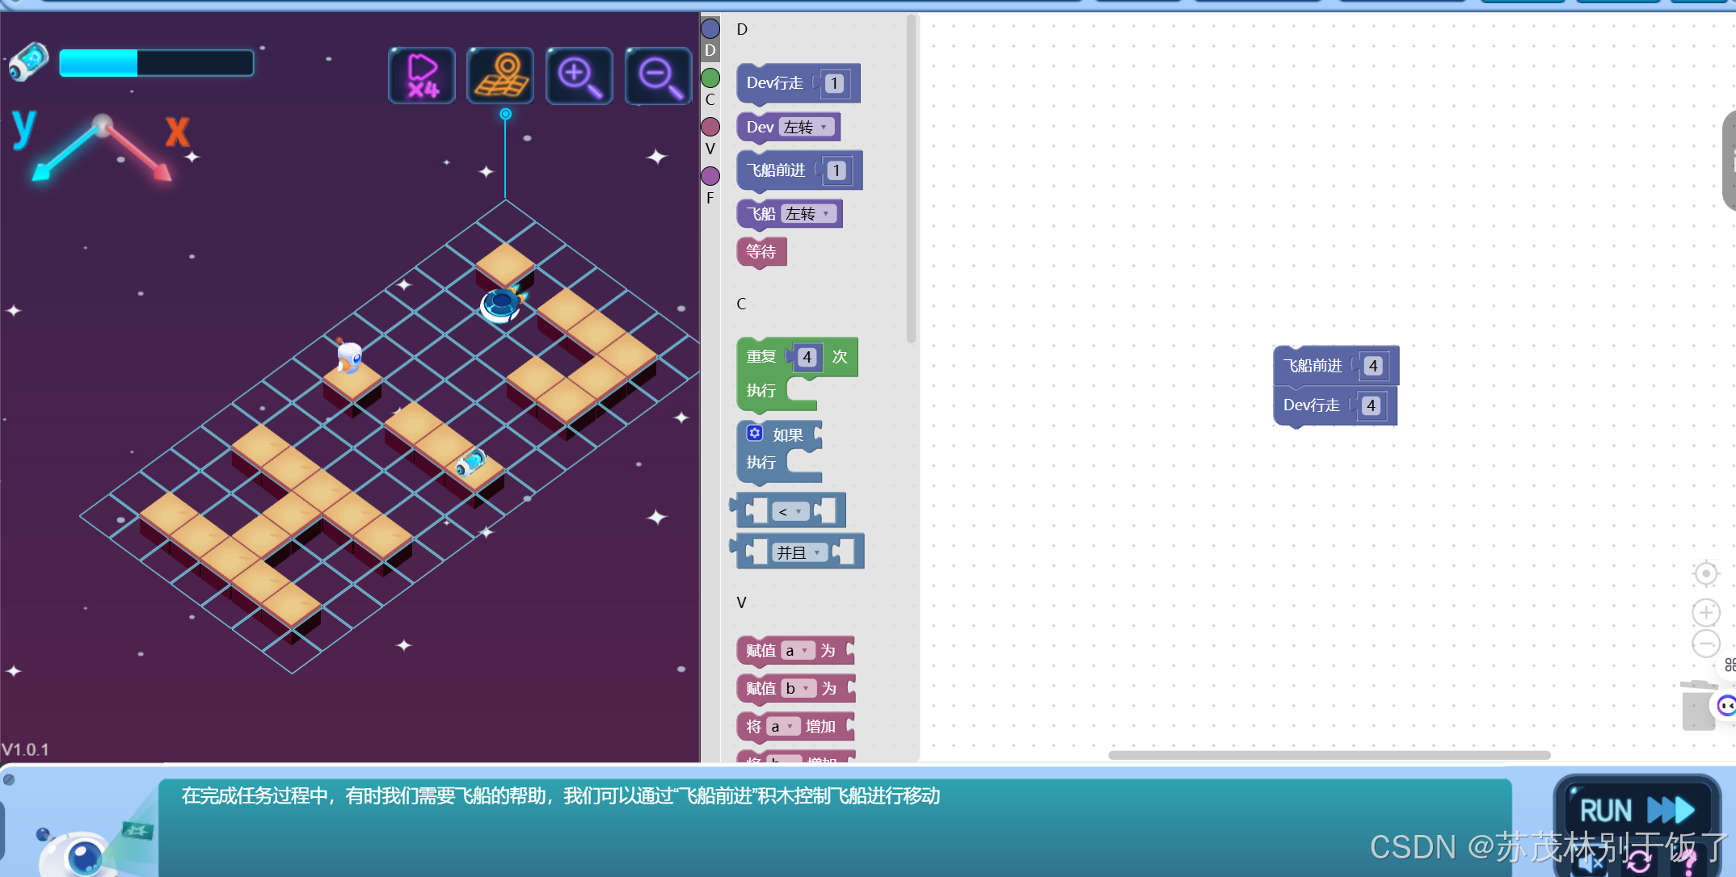Click the workspace zoom-in plus icon
The image size is (1736, 877).
coord(1705,613)
